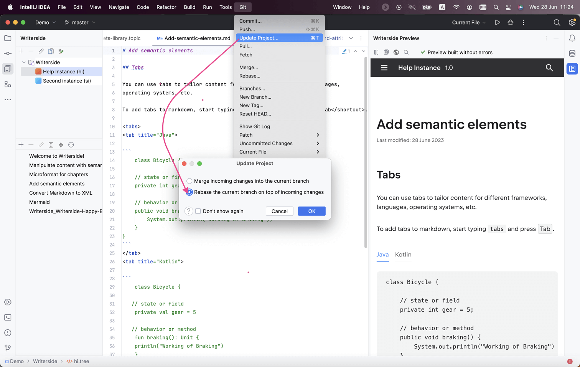Screen dimensions: 580x367
Task: Switch to Kotlin tab in preview
Action: click(x=403, y=255)
